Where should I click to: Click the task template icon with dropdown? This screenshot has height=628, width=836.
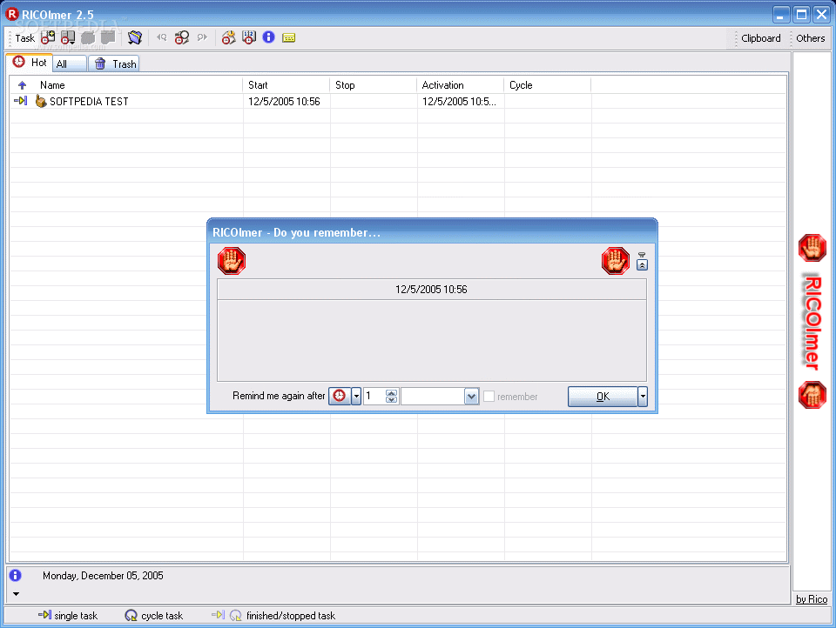pos(68,37)
